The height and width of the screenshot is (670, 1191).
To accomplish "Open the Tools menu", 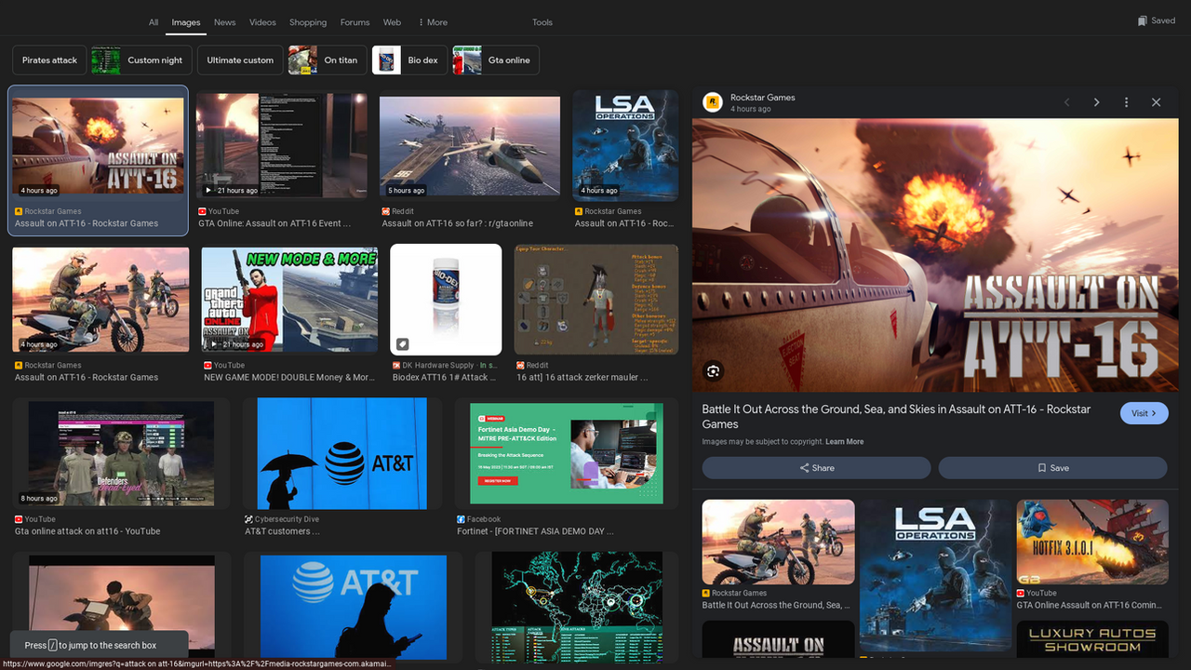I will (542, 22).
